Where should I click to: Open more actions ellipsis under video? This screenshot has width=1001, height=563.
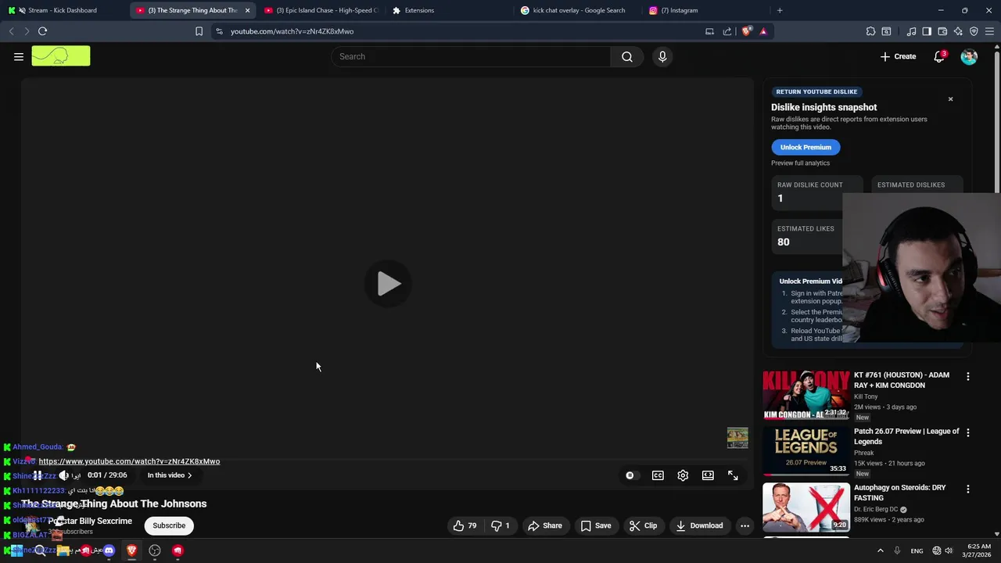pyautogui.click(x=744, y=525)
